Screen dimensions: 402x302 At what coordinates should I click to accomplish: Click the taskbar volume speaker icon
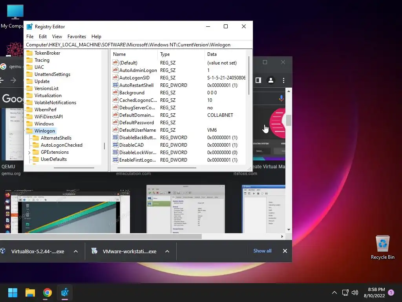click(x=355, y=293)
